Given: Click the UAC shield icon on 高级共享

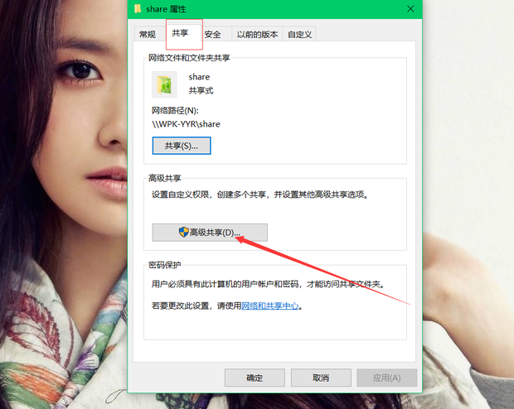Looking at the screenshot, I should [183, 232].
